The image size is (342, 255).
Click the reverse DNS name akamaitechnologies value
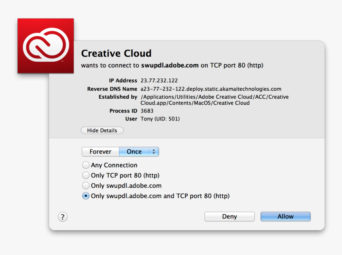pos(211,89)
